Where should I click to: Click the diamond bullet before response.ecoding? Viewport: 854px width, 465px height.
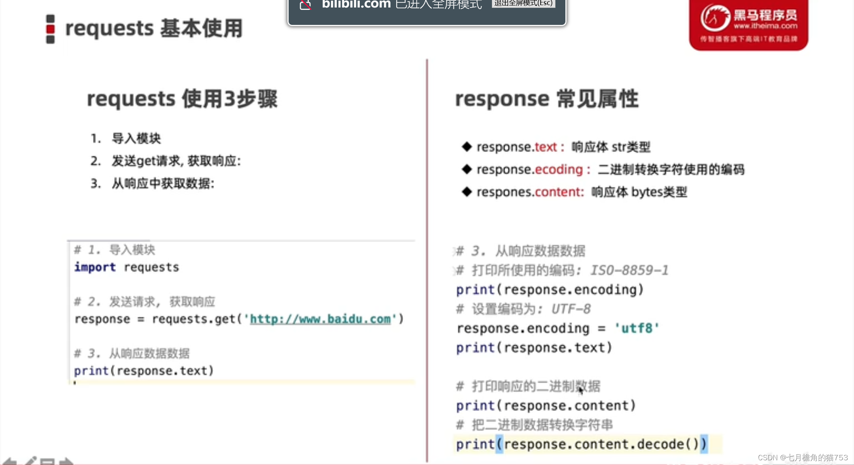coord(467,169)
